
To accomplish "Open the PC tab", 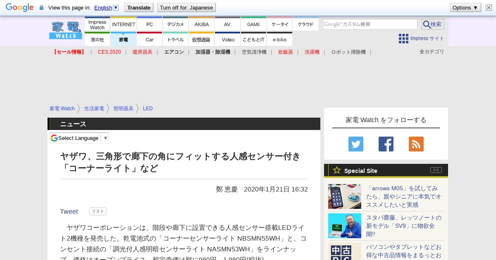I will 149,24.
